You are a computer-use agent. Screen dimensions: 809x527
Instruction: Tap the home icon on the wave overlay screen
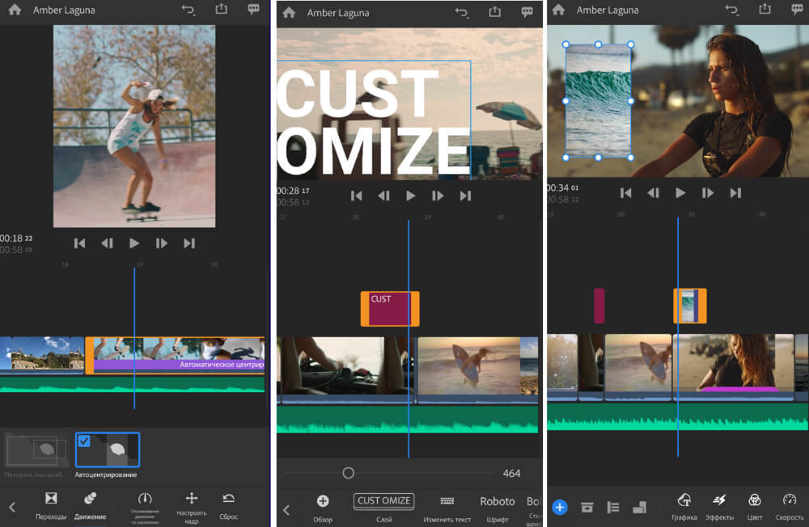(x=558, y=9)
